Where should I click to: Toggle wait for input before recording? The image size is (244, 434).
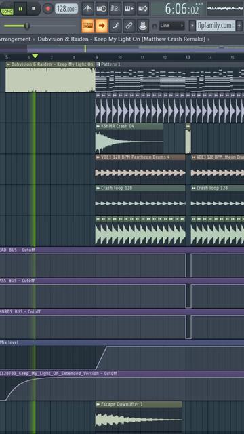102,9
